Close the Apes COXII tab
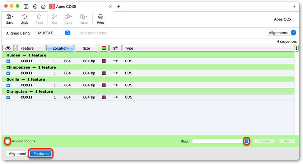The width and height of the screenshot is (303, 164). pos(110,6)
